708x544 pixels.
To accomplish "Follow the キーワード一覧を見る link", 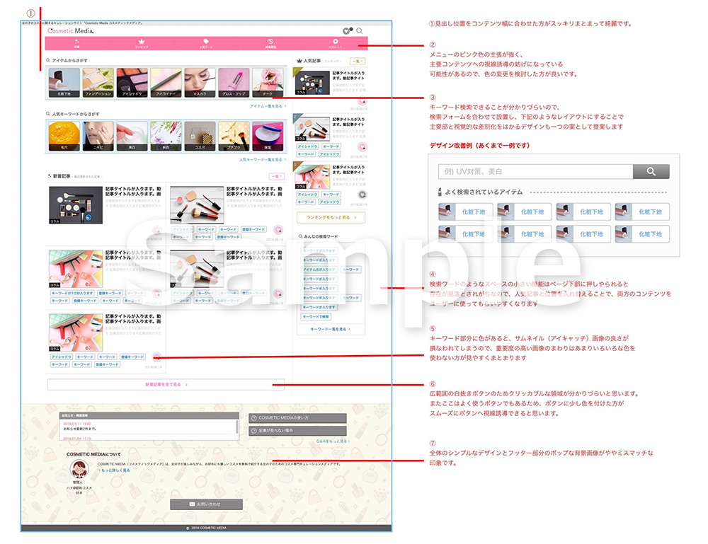I will pos(330,329).
